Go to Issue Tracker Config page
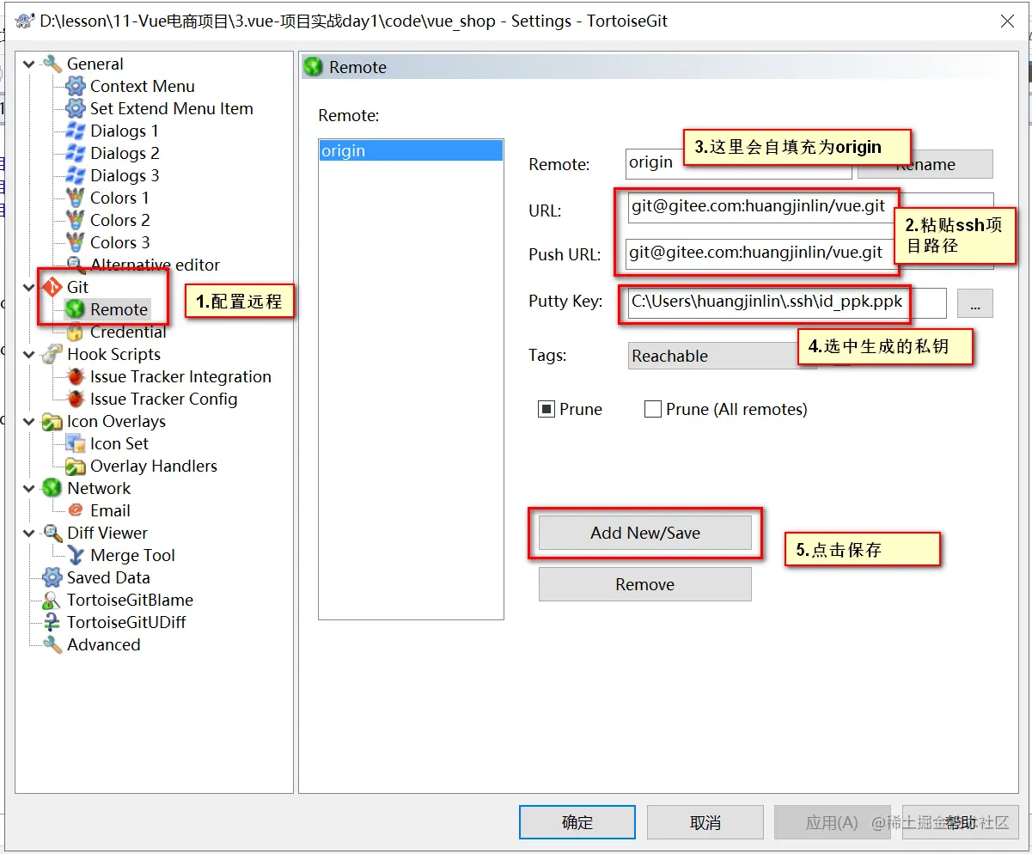This screenshot has height=854, width=1032. [163, 399]
